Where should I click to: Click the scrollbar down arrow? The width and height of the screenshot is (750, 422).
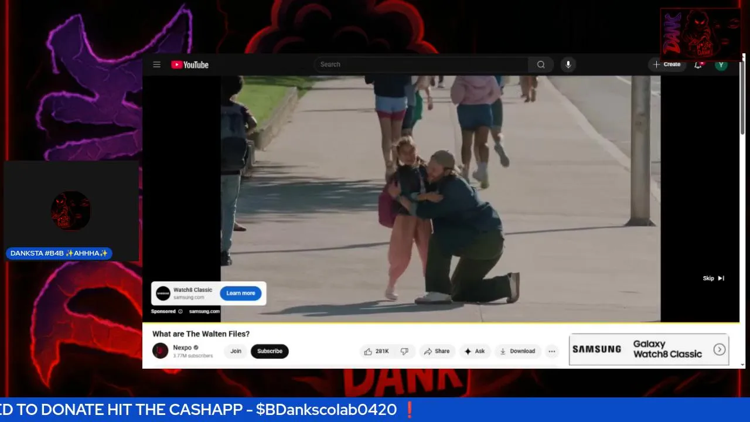point(744,365)
